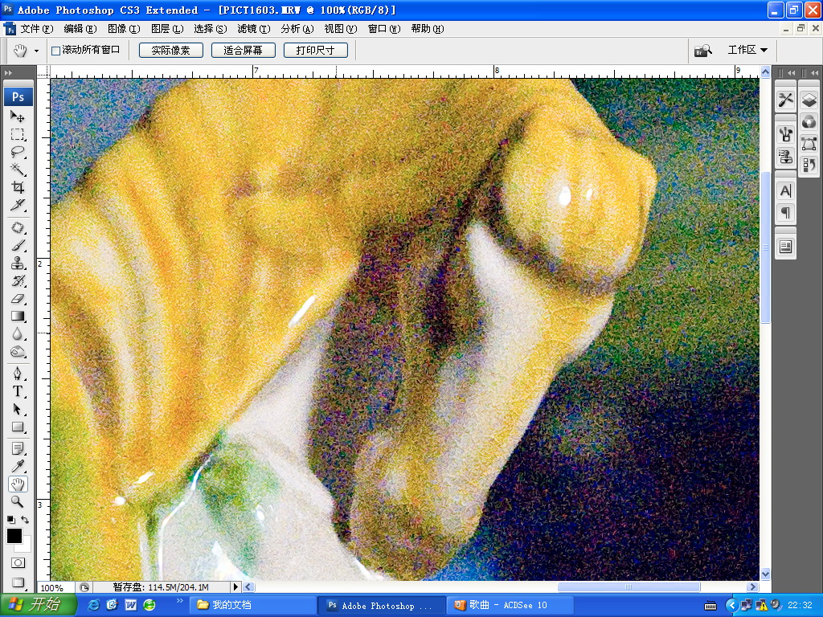
Task: Launch Adobe Bridge from options bar
Action: point(702,50)
